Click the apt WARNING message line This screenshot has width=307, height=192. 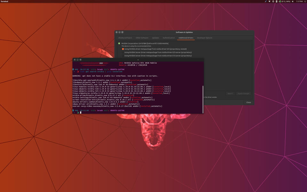click(115, 76)
